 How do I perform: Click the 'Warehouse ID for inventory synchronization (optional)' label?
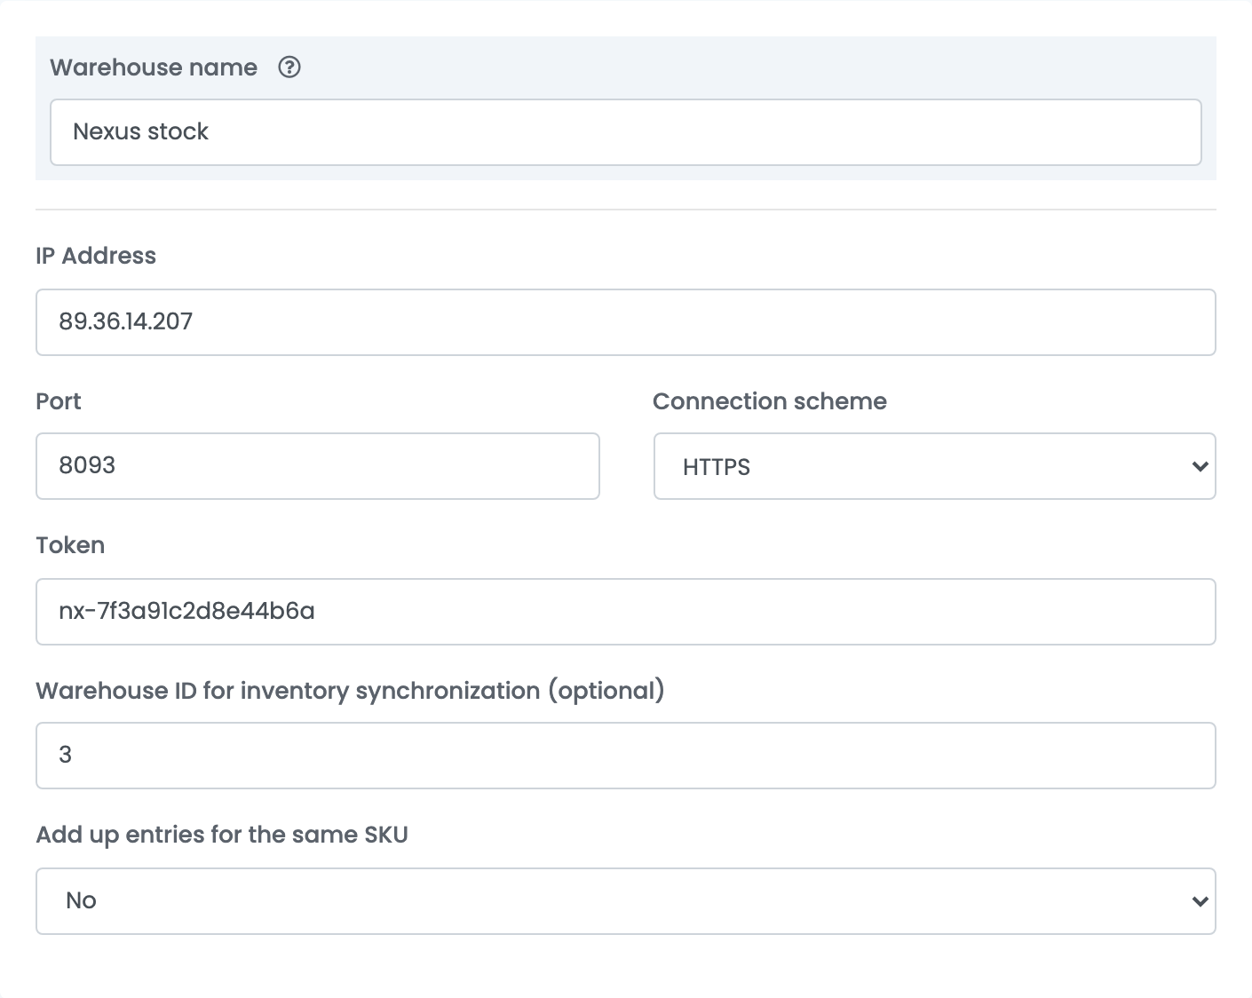350,691
